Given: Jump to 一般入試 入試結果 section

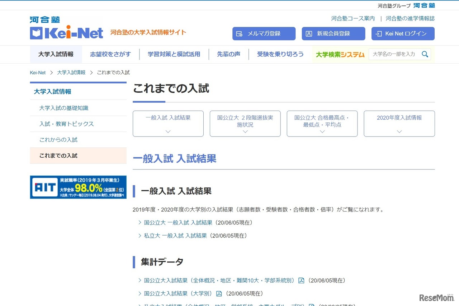Looking at the screenshot, I should tap(168, 124).
